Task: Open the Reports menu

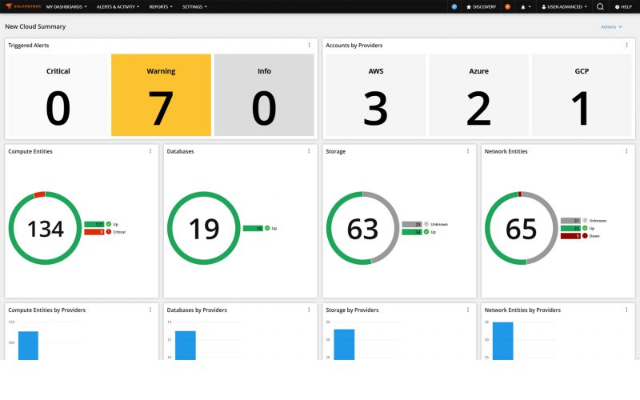Action: tap(161, 6)
